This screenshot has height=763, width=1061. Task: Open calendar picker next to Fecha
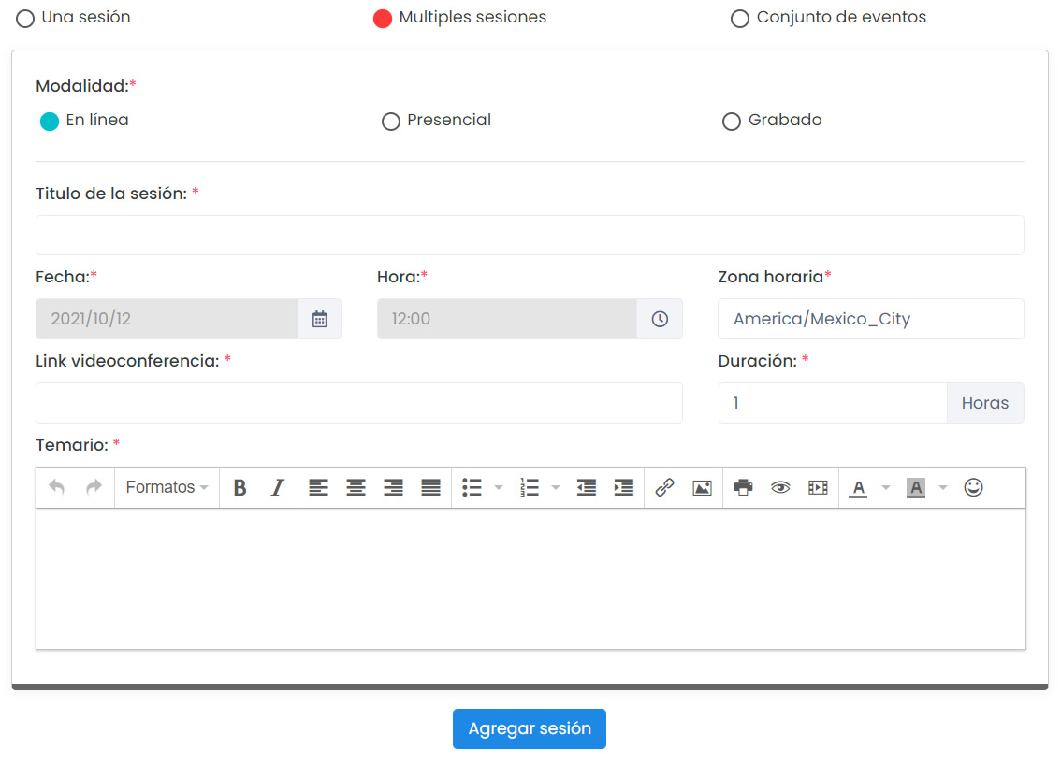(x=320, y=319)
